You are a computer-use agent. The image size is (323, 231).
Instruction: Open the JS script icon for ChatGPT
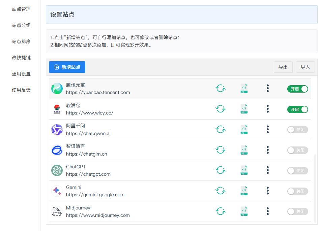pyautogui.click(x=244, y=170)
